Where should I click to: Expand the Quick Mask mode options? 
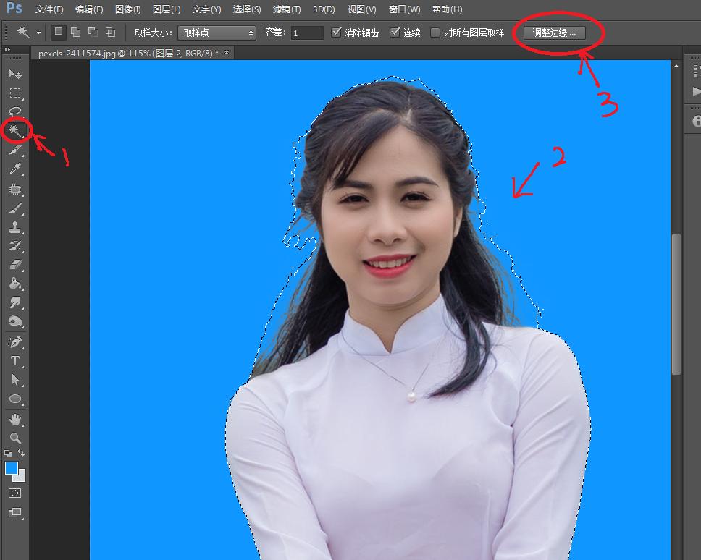(x=16, y=493)
